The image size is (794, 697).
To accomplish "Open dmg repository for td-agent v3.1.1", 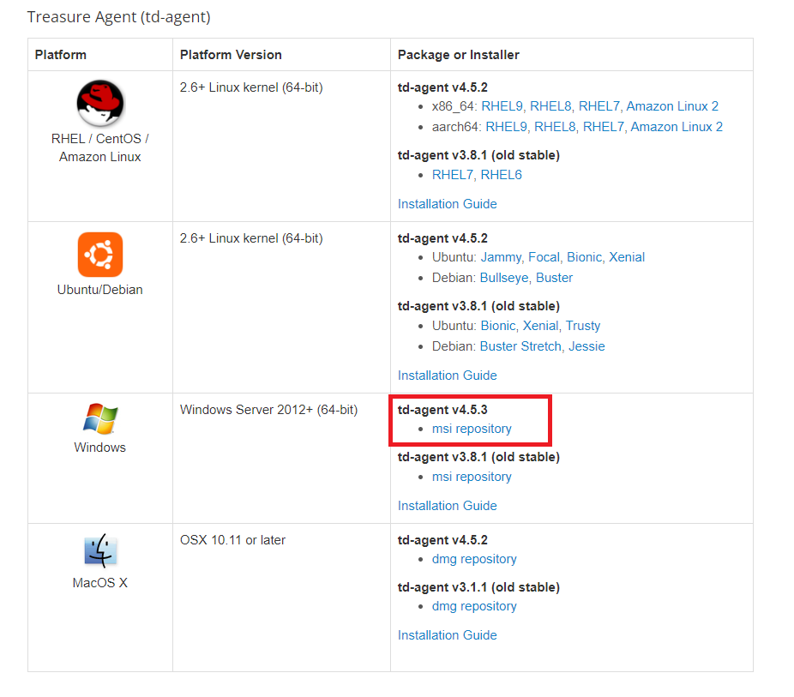I will click(474, 606).
